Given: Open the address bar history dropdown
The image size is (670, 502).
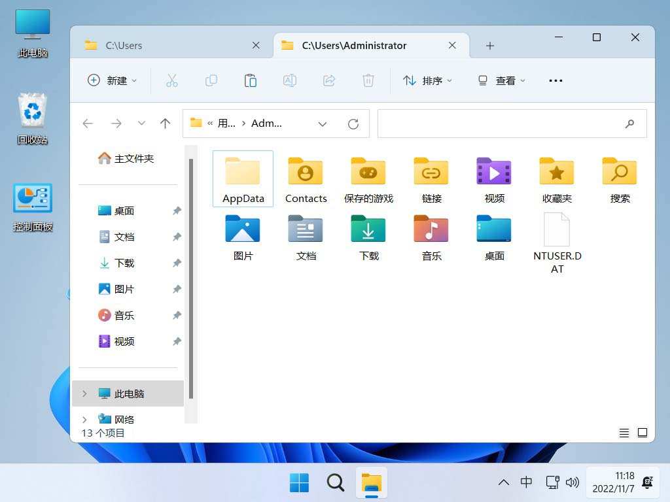Looking at the screenshot, I should coord(323,124).
